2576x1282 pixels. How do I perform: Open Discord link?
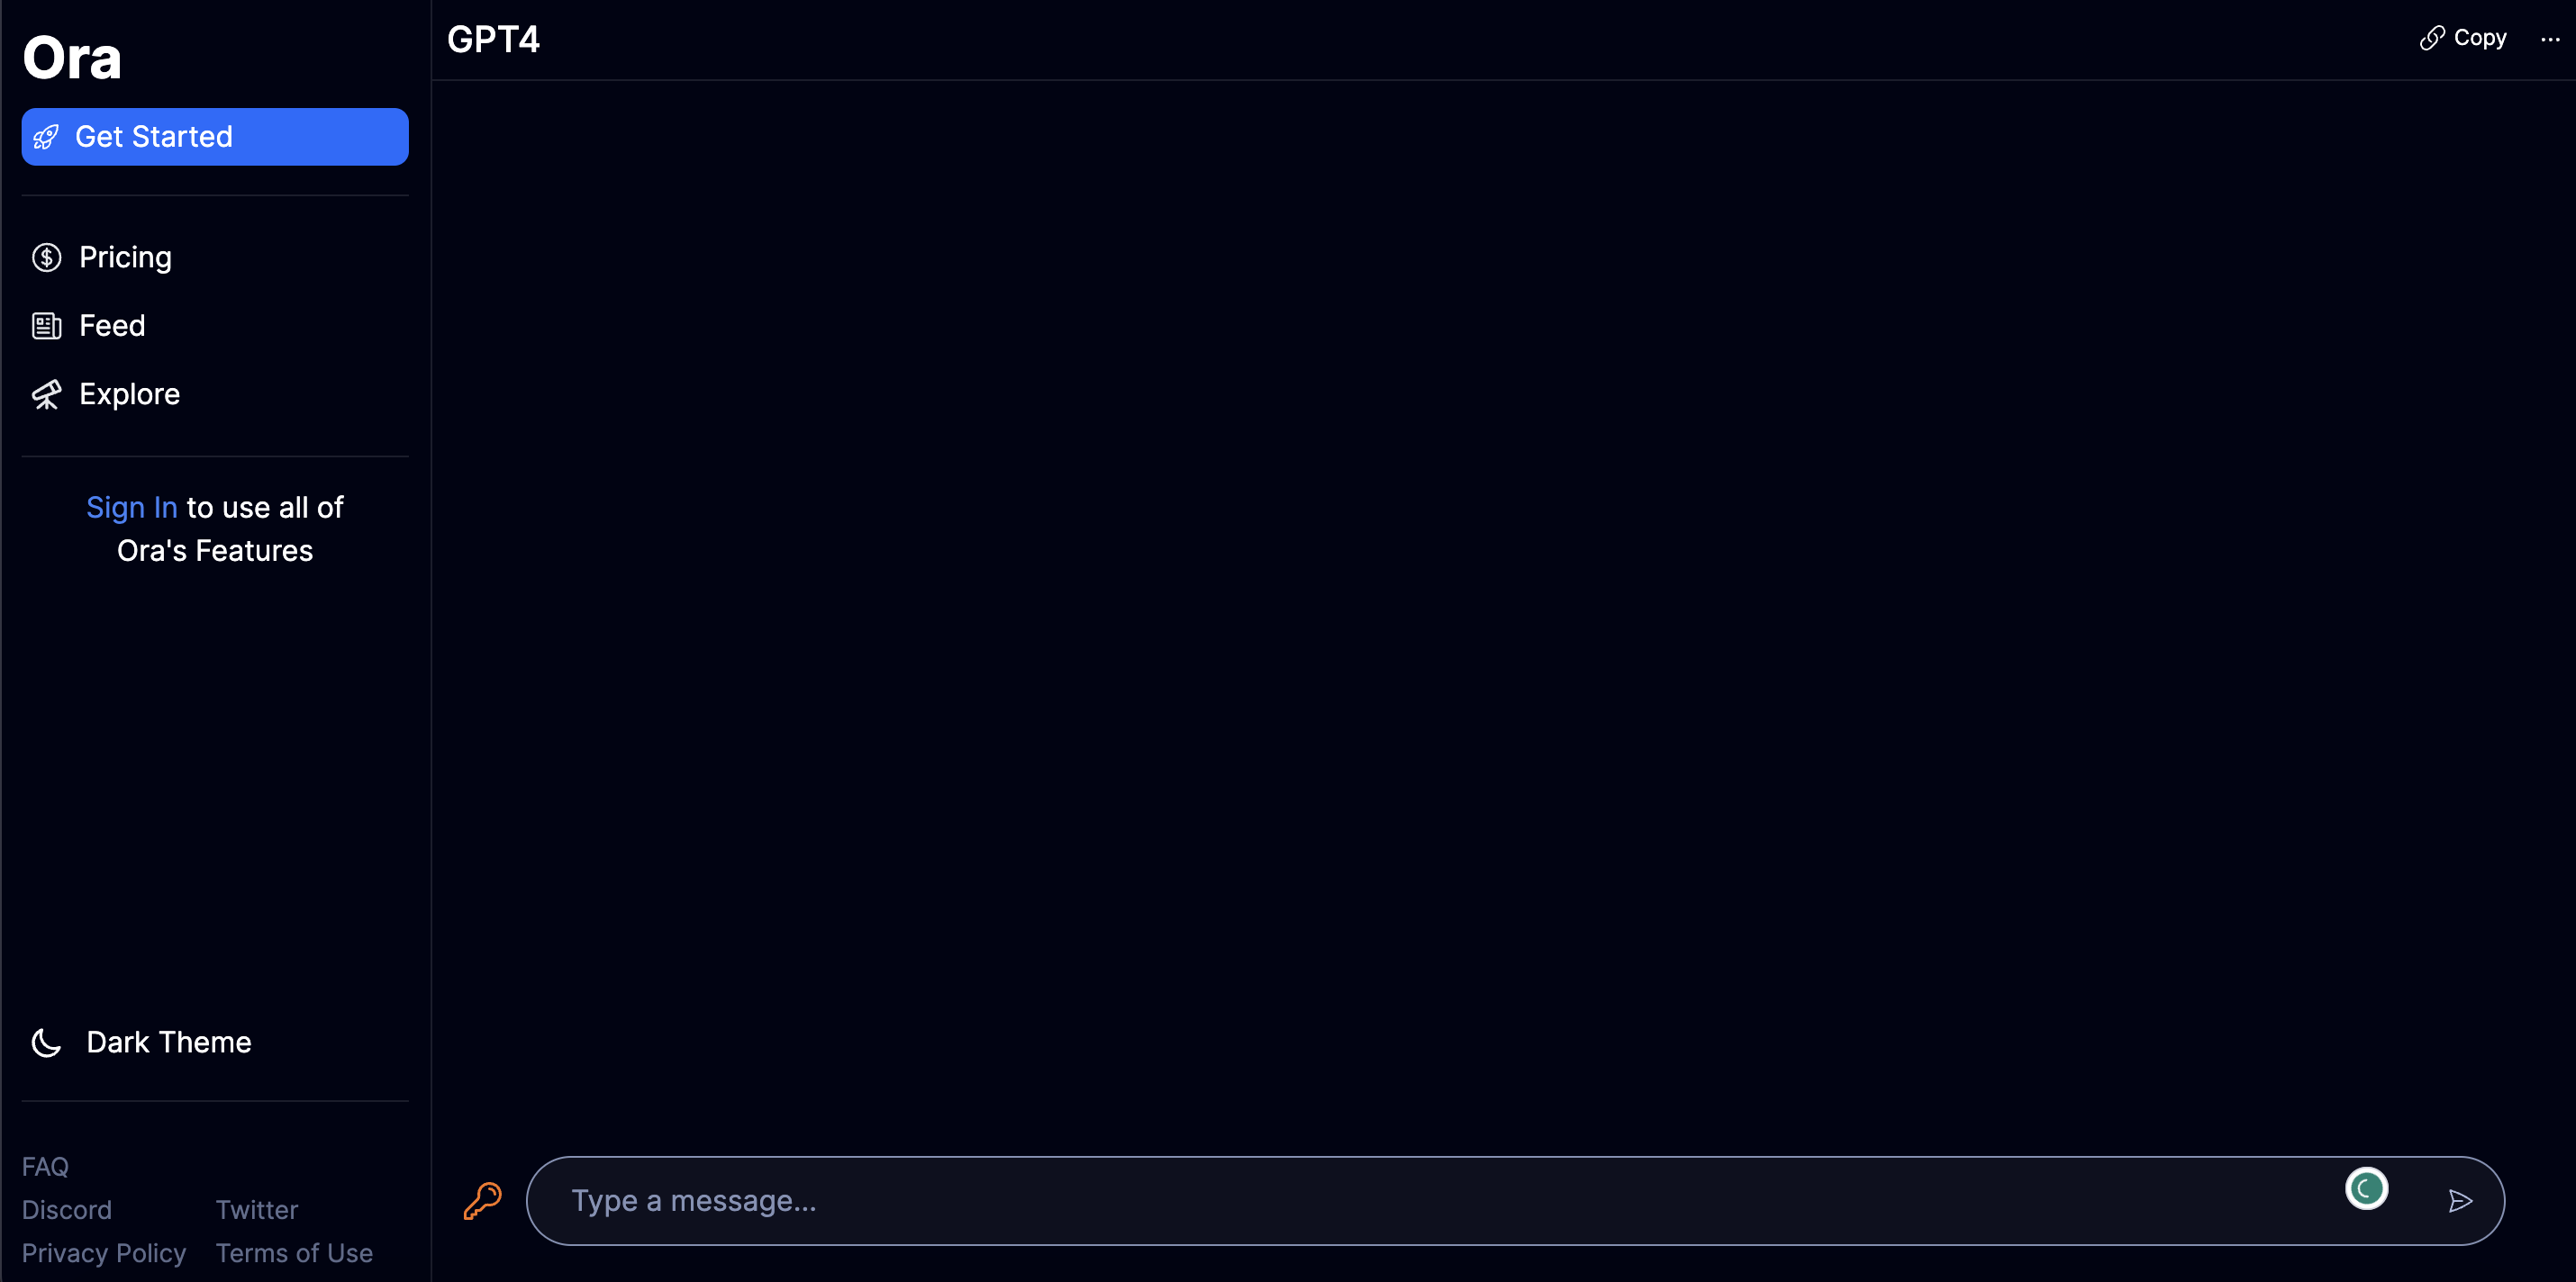pyautogui.click(x=66, y=1208)
